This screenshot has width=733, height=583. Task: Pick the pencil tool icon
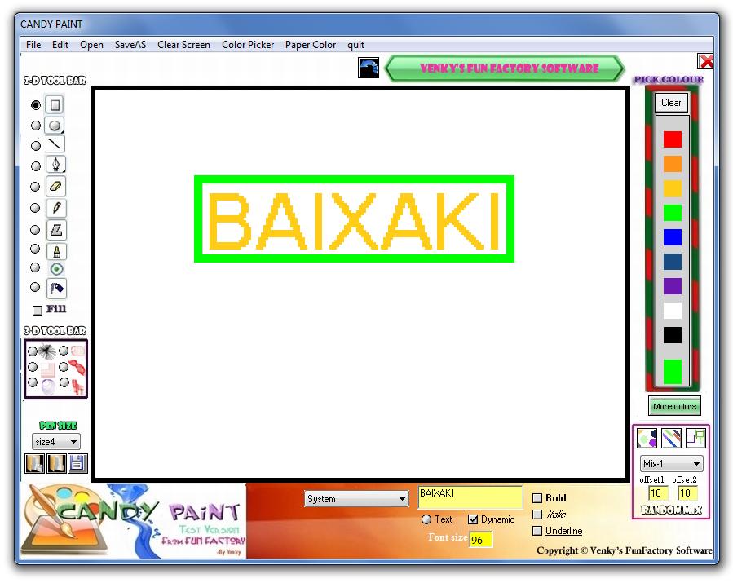(x=55, y=208)
